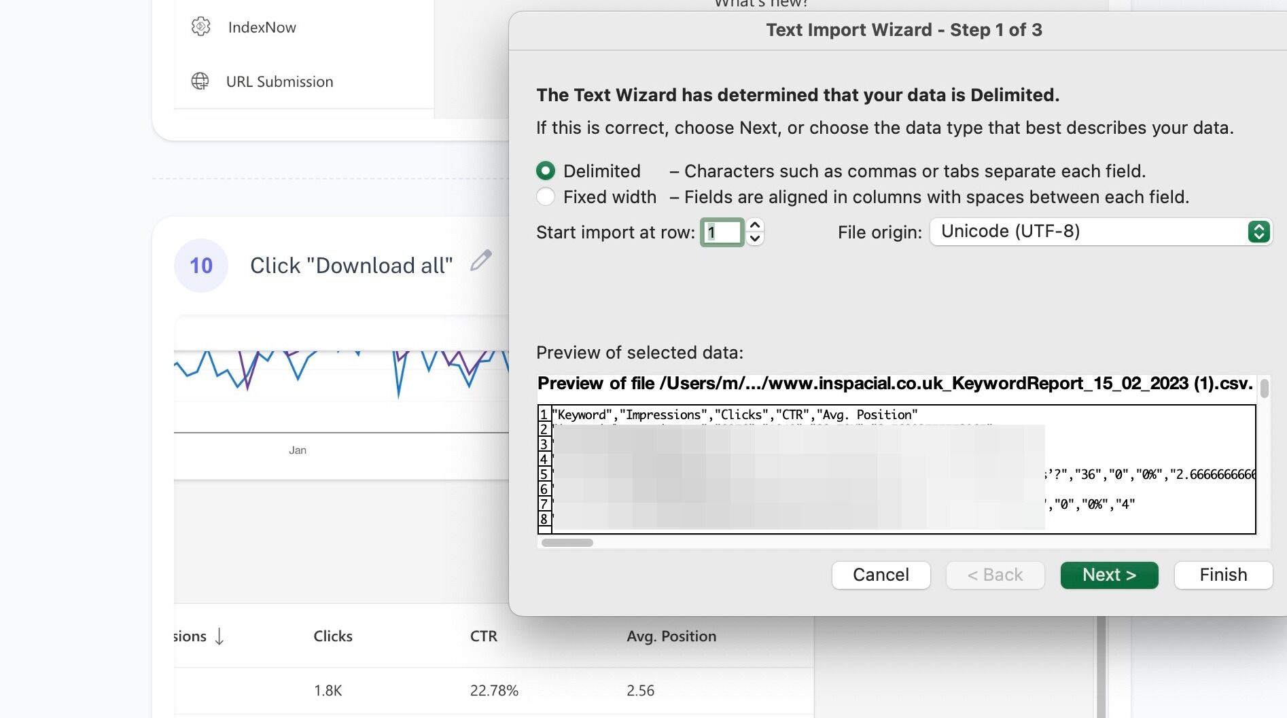Open the File origin dropdown
This screenshot has height=718, width=1287.
tap(1100, 232)
